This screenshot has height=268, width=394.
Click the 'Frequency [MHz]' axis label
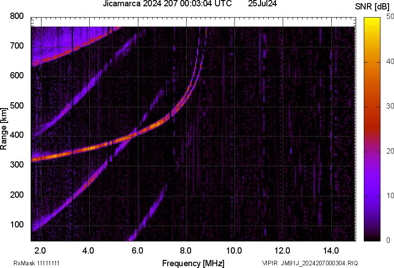[193, 263]
